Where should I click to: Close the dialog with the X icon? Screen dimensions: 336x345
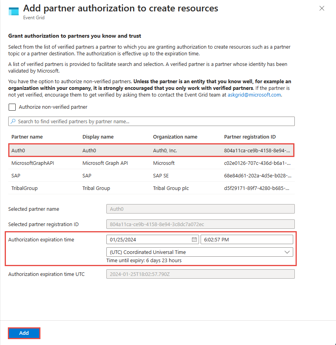[322, 8]
